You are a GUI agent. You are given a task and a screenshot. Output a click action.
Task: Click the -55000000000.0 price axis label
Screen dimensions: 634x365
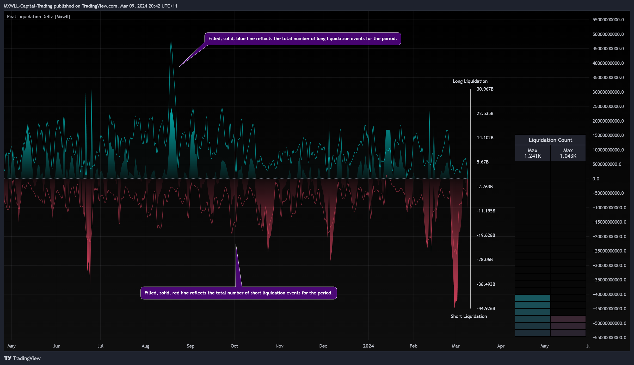(x=609, y=338)
